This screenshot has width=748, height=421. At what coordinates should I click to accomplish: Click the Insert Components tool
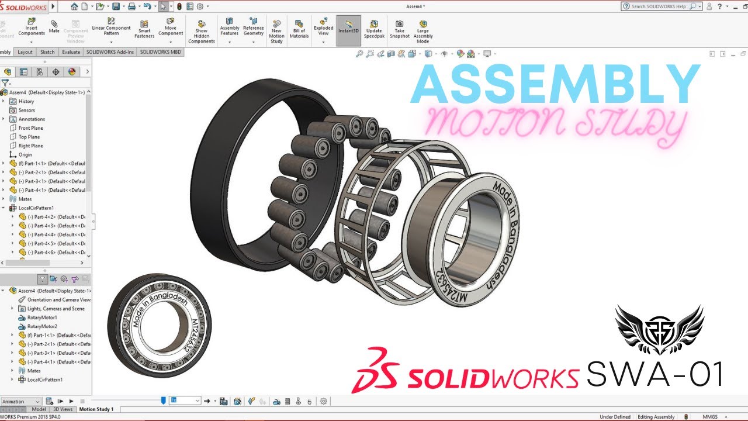(x=31, y=27)
